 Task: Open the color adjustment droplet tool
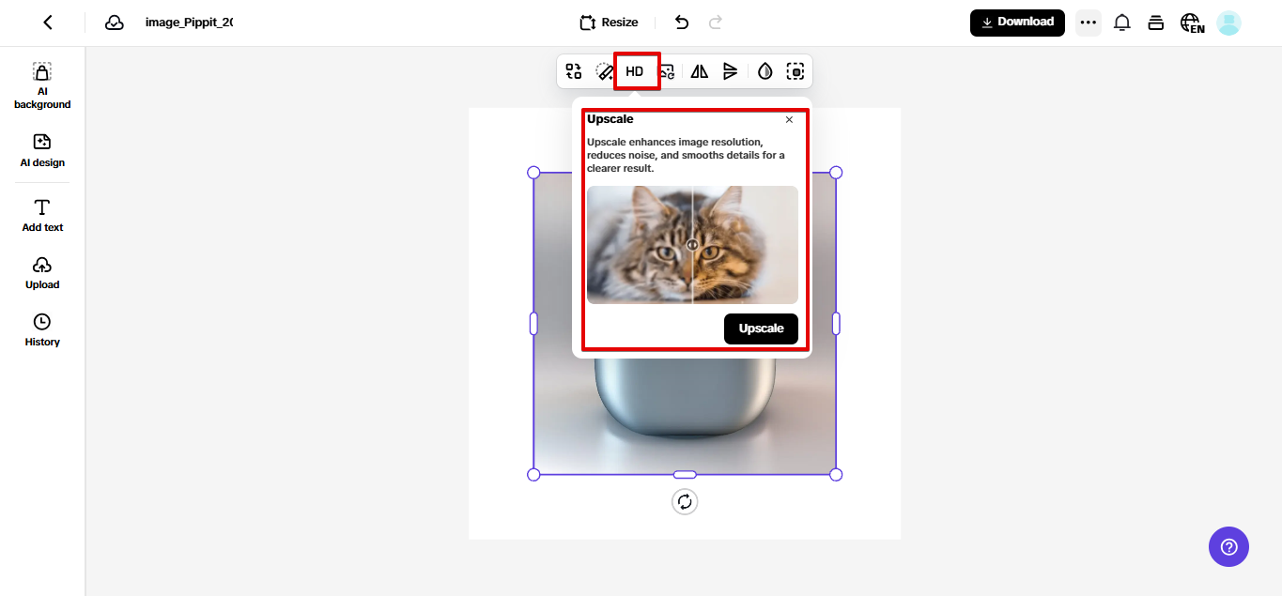764,70
